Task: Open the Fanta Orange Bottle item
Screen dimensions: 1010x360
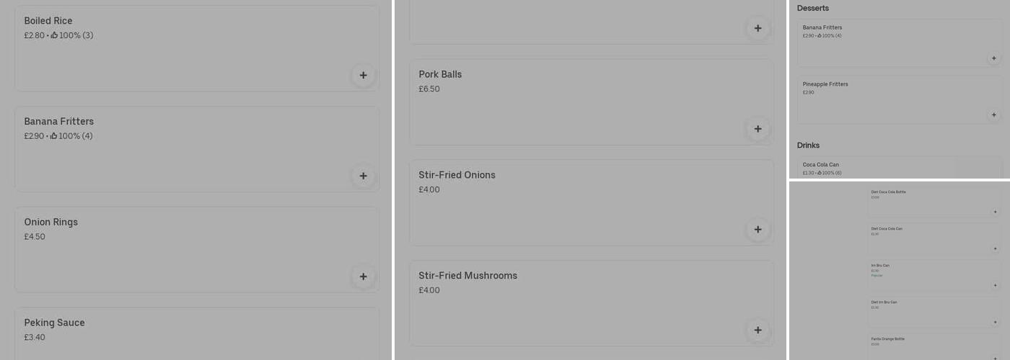Action: coord(887,338)
